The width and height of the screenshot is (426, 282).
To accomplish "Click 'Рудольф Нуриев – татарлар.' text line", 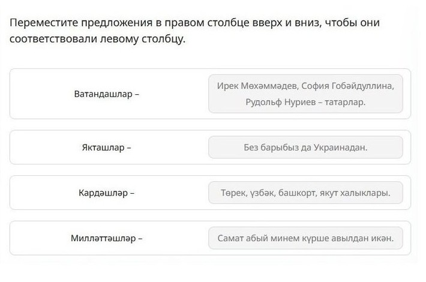I will coord(305,102).
